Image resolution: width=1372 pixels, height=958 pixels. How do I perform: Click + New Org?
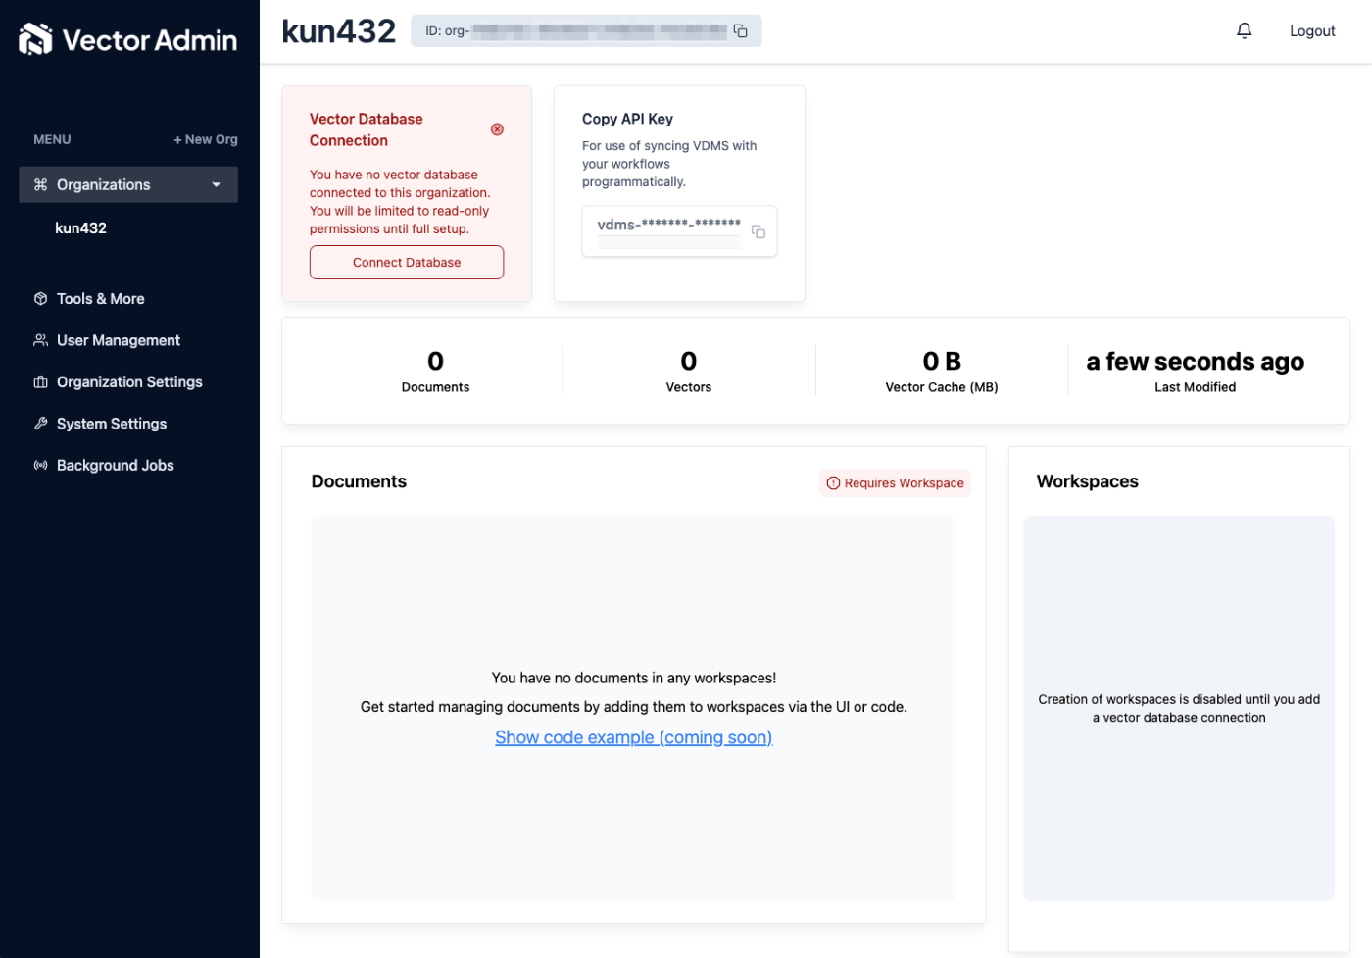click(206, 139)
